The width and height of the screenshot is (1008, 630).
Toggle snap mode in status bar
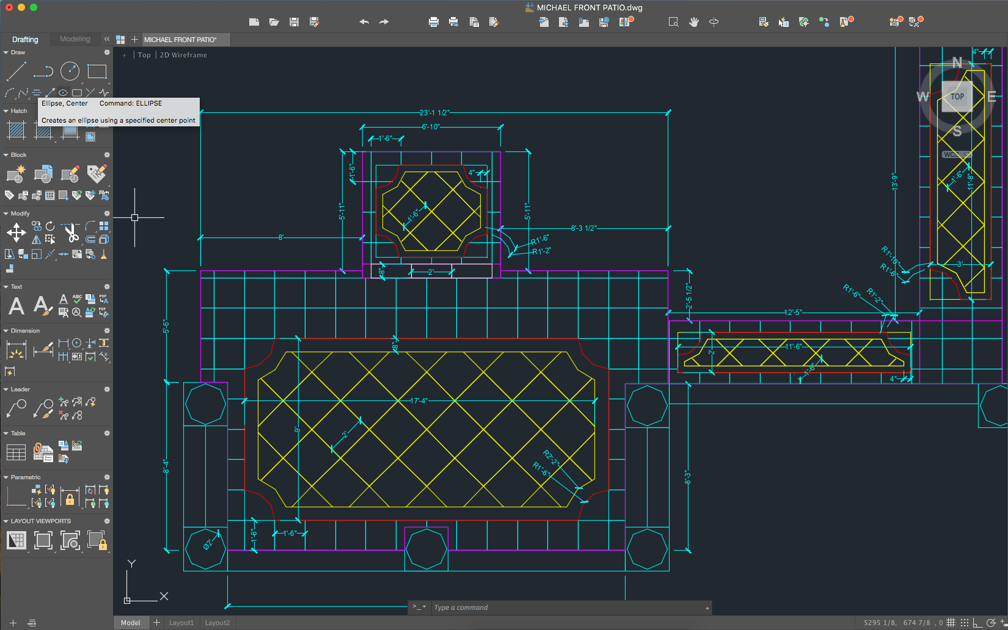[965, 623]
